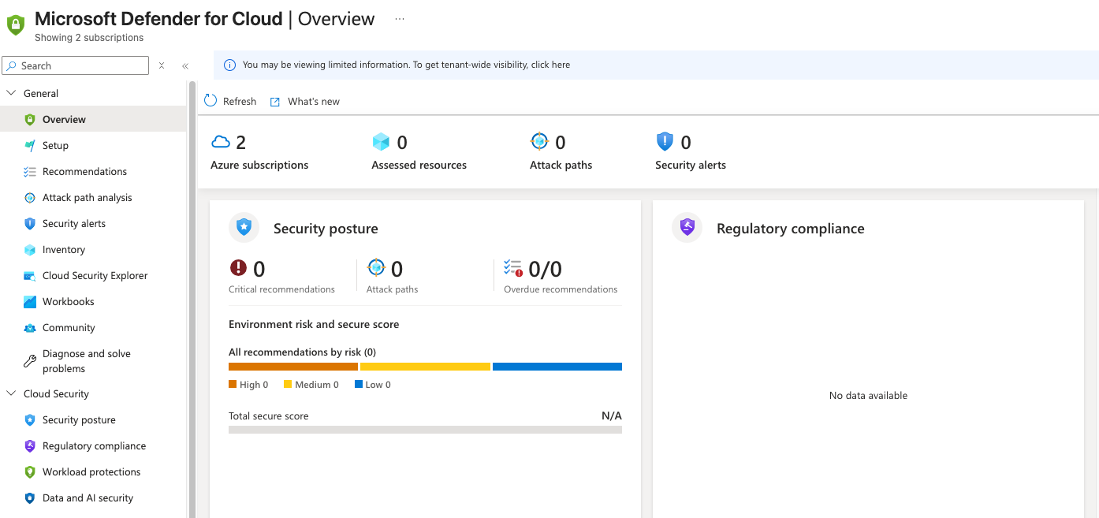This screenshot has height=518, width=1099.
Task: Click the Assessed resources cube icon
Action: coord(382,142)
